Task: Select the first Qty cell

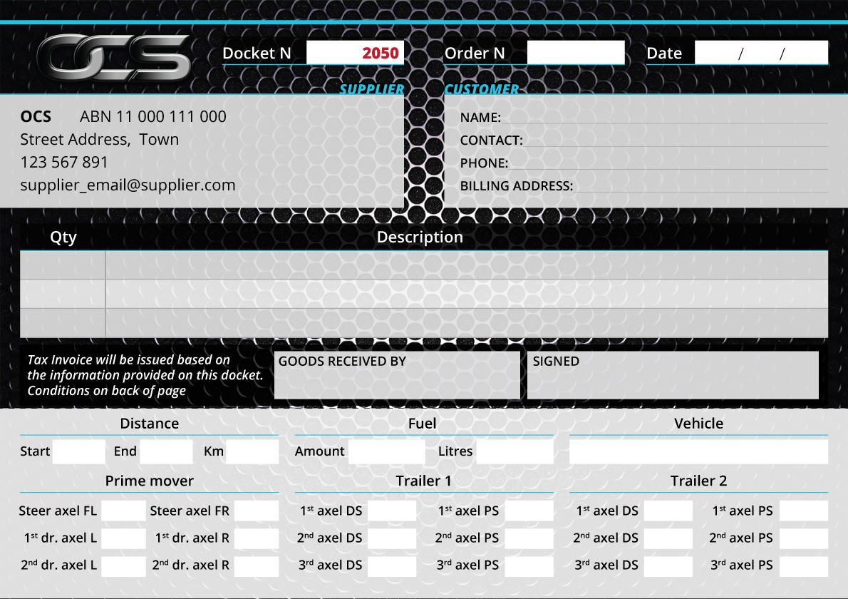Action: (x=63, y=265)
